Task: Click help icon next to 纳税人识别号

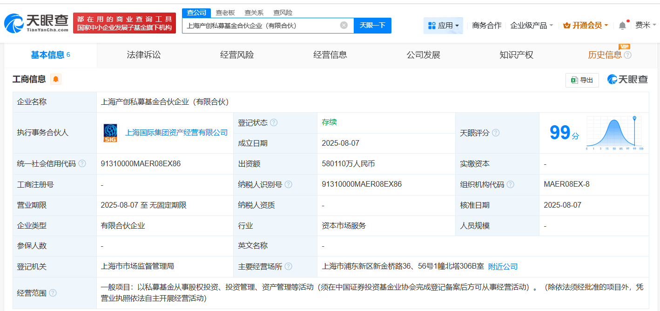Action: (289, 184)
